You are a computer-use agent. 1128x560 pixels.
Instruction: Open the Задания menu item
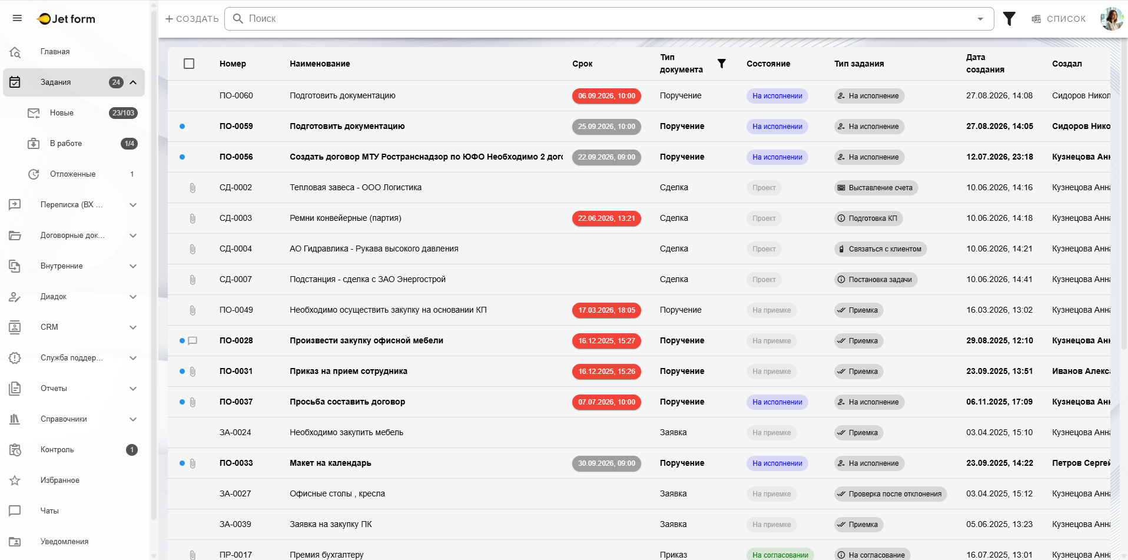coord(74,82)
